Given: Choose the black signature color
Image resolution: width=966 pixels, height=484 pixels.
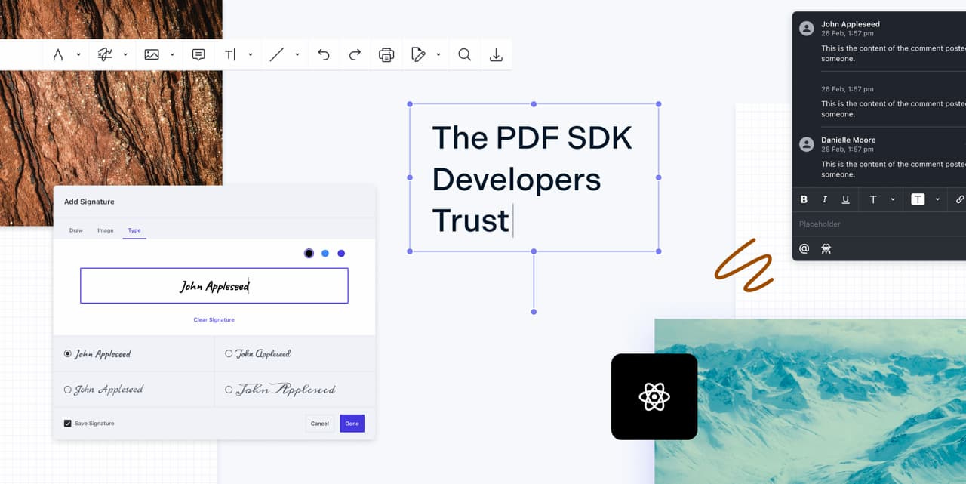Looking at the screenshot, I should 309,254.
